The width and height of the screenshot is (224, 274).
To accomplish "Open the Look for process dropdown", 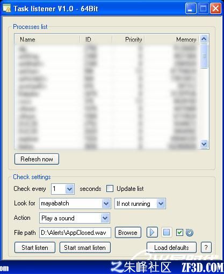I will (x=106, y=203).
